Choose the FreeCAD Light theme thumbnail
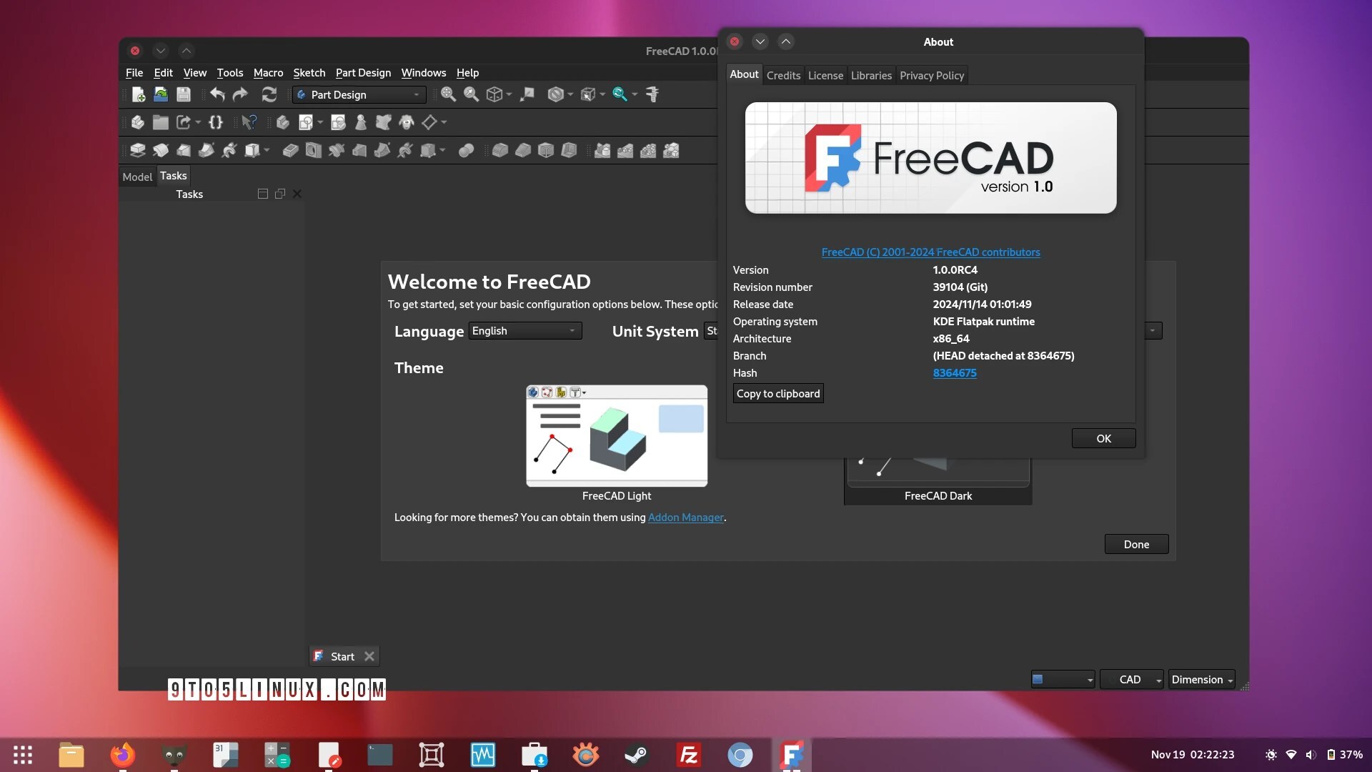The height and width of the screenshot is (772, 1372). (x=617, y=436)
